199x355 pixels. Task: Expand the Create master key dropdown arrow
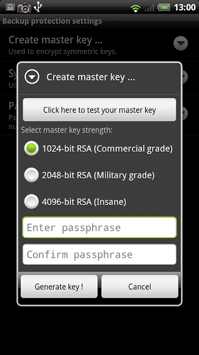point(181,43)
